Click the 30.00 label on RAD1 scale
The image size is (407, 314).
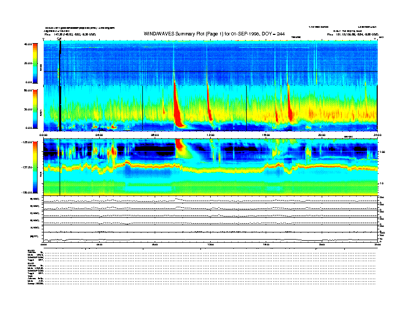coord(28,109)
